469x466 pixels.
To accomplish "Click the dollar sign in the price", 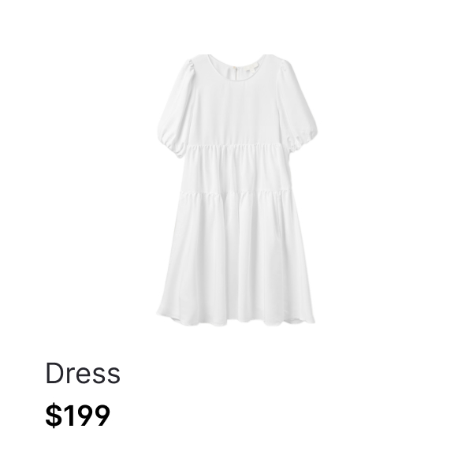I will click(x=53, y=416).
